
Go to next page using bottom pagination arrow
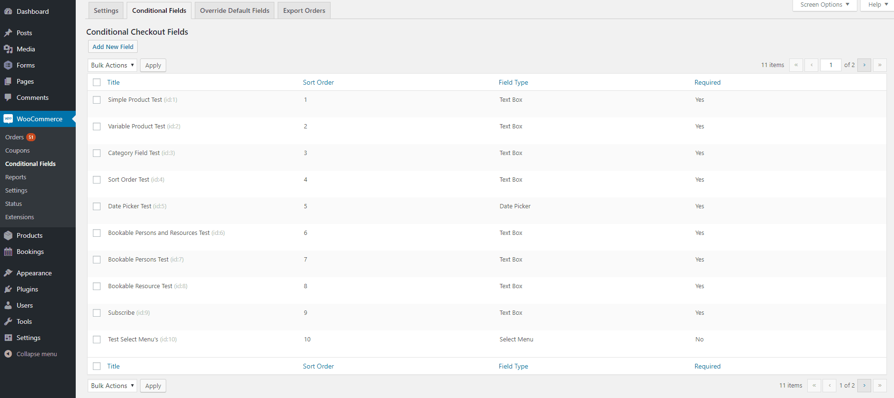click(864, 386)
